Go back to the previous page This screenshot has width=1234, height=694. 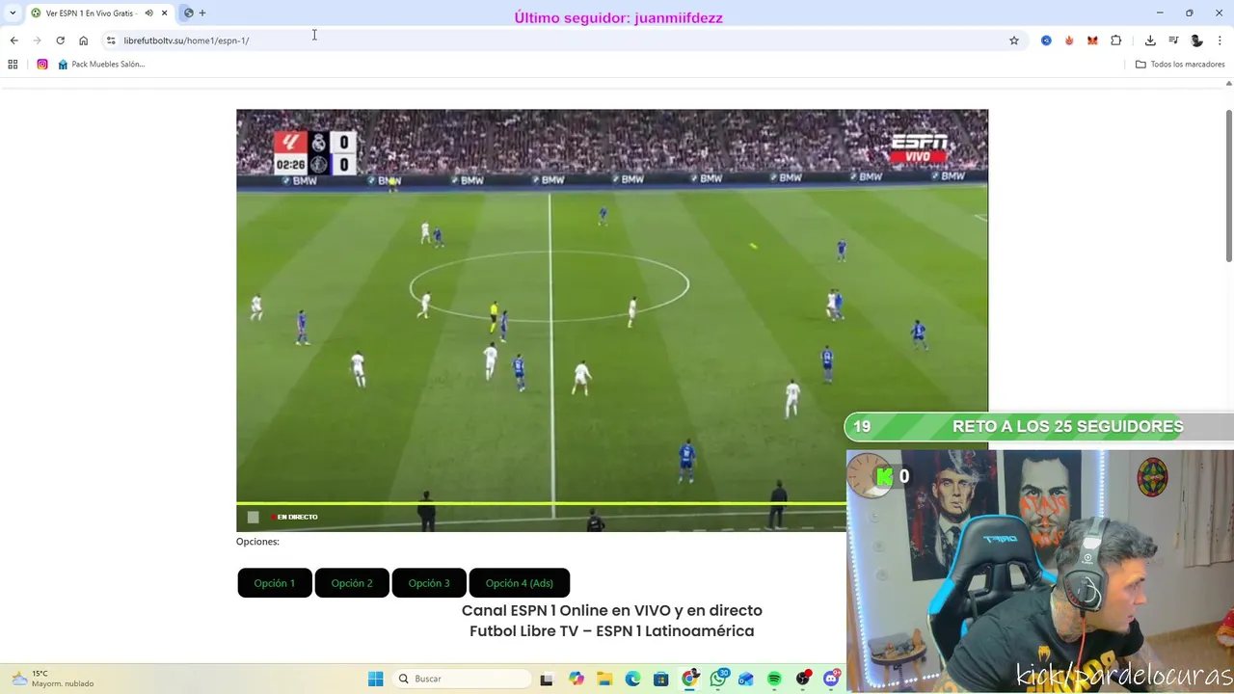point(13,40)
